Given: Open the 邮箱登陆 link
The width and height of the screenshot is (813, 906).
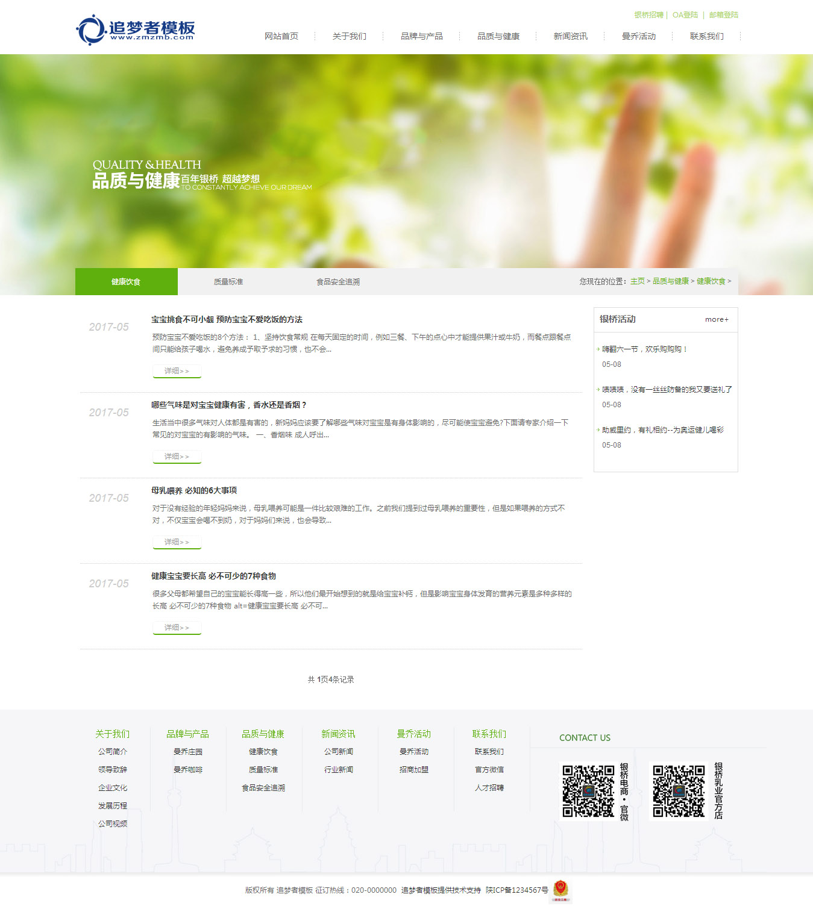Looking at the screenshot, I should (723, 15).
